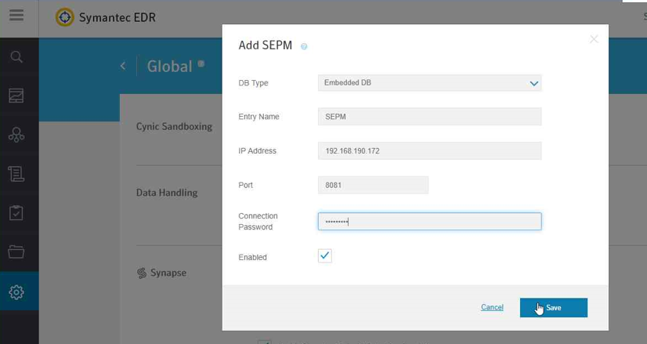The height and width of the screenshot is (344, 647).
Task: Open the folder icon in the sidebar
Action: [16, 252]
